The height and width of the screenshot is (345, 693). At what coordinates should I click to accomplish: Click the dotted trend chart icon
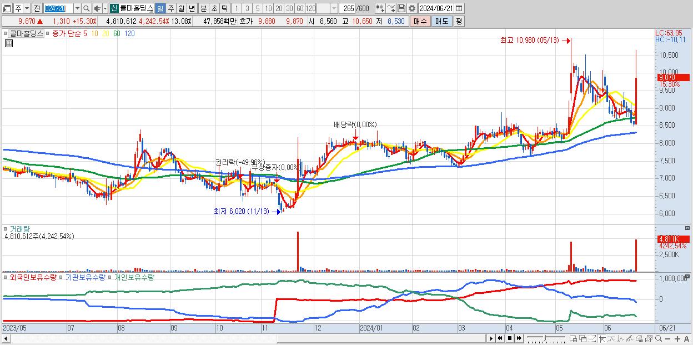tap(592, 339)
